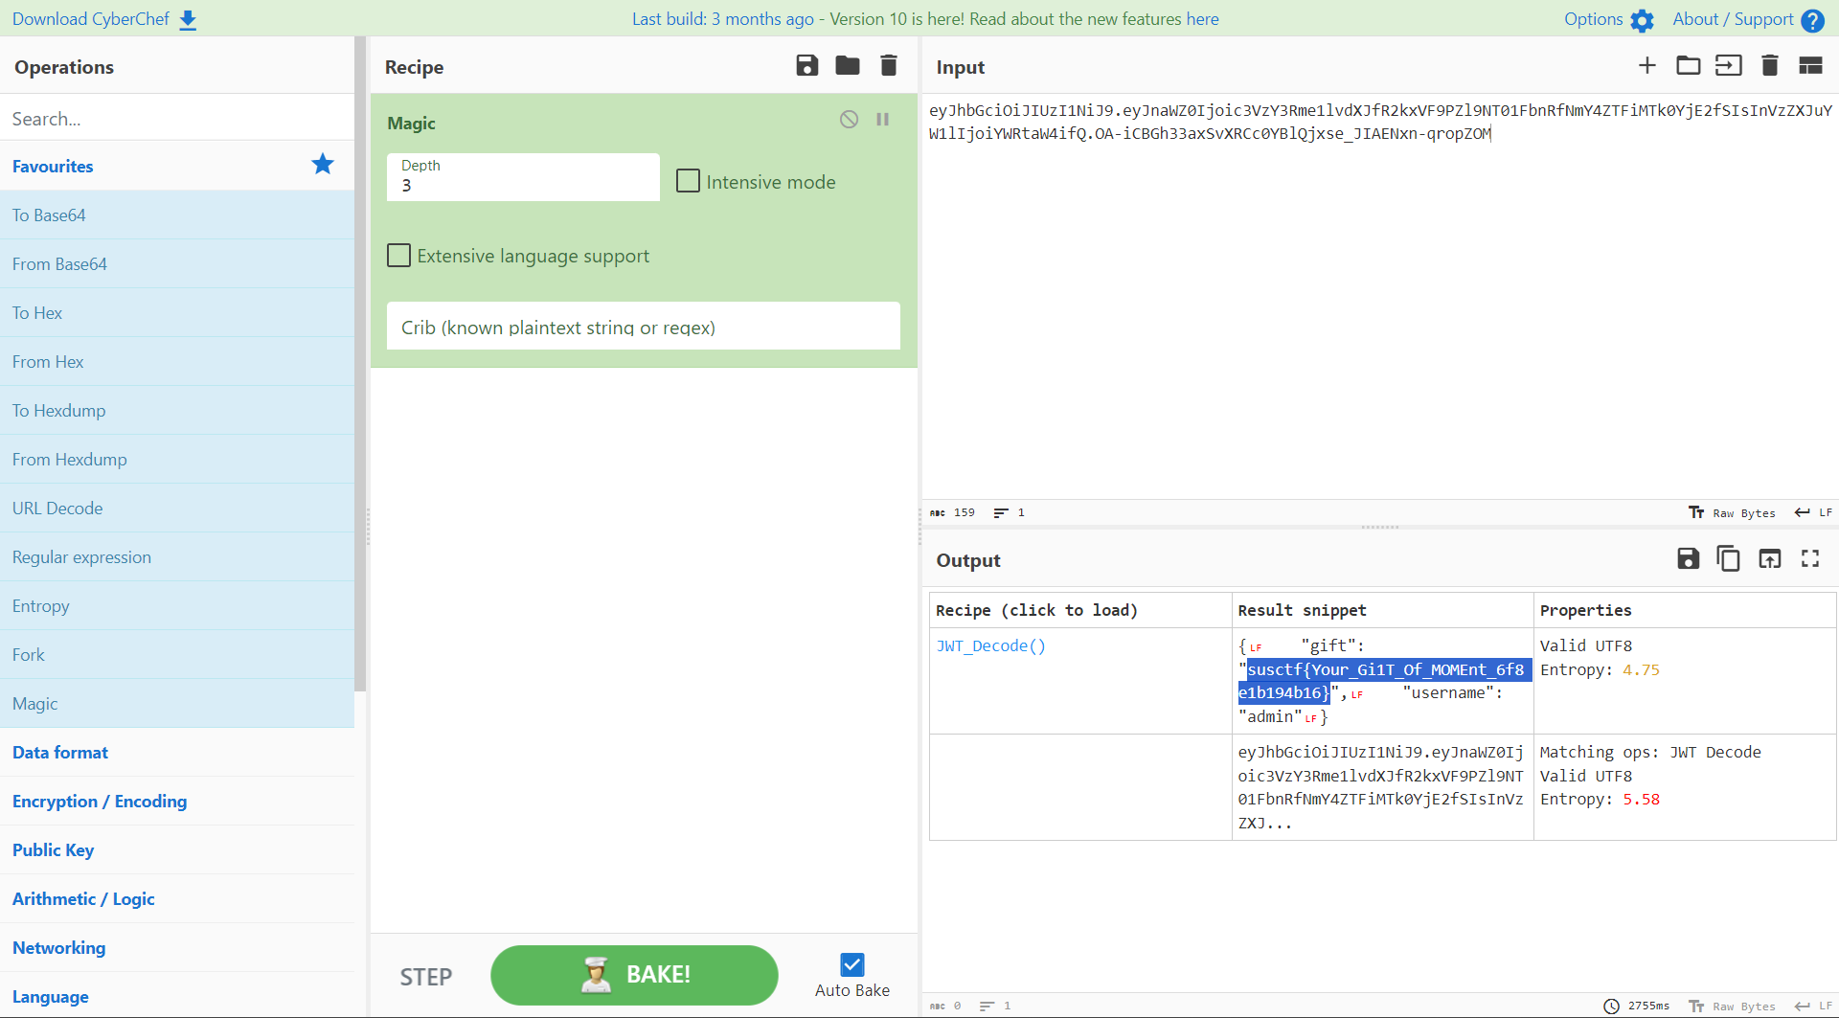This screenshot has height=1018, width=1839.
Task: Add a new input tab
Action: click(x=1646, y=66)
